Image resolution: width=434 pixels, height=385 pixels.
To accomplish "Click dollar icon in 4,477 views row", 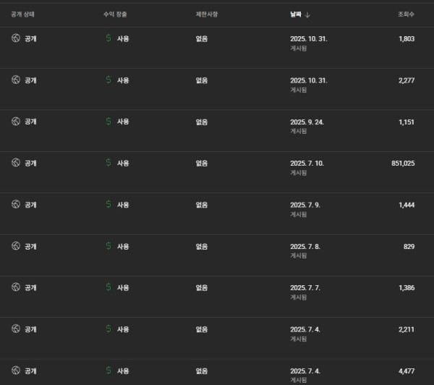I will (x=108, y=371).
